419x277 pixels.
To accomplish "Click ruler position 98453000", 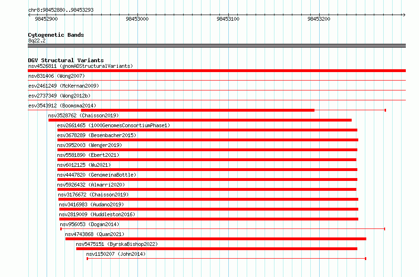I will (x=137, y=19).
